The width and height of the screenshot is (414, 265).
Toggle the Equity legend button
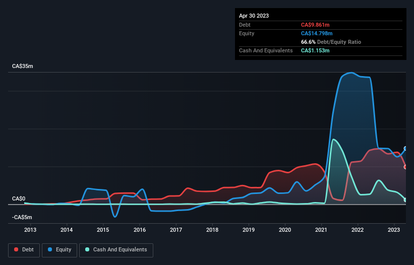pos(60,250)
